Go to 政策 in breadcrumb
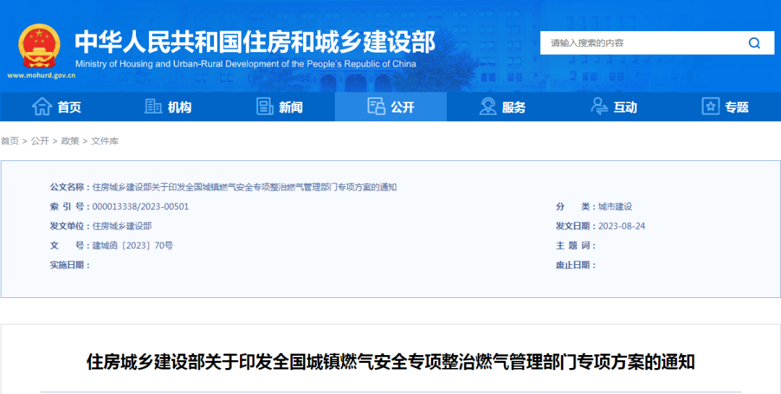 tap(70, 141)
